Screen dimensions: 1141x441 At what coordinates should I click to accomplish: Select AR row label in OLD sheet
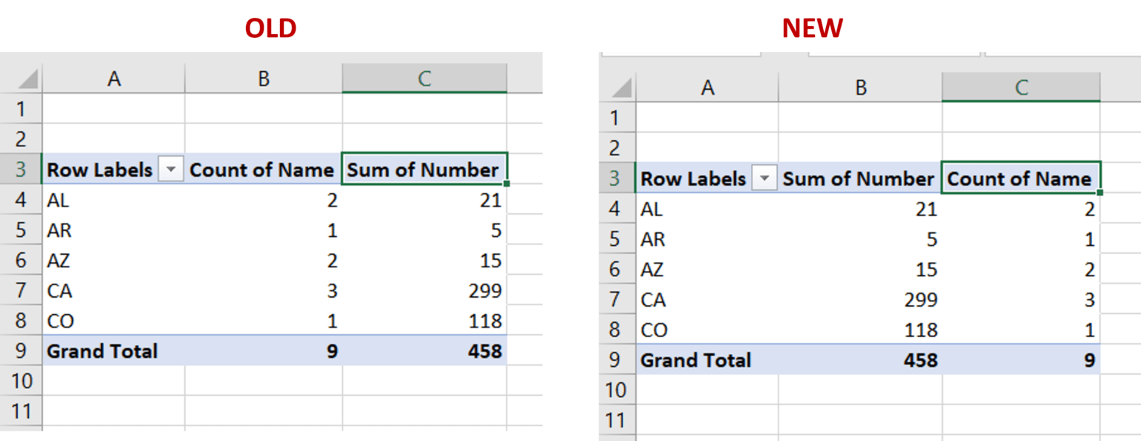point(59,231)
